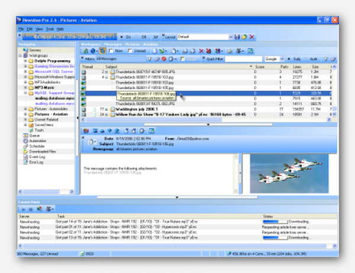
Task: Open the Layout Default dropdown
Action: click(231, 37)
